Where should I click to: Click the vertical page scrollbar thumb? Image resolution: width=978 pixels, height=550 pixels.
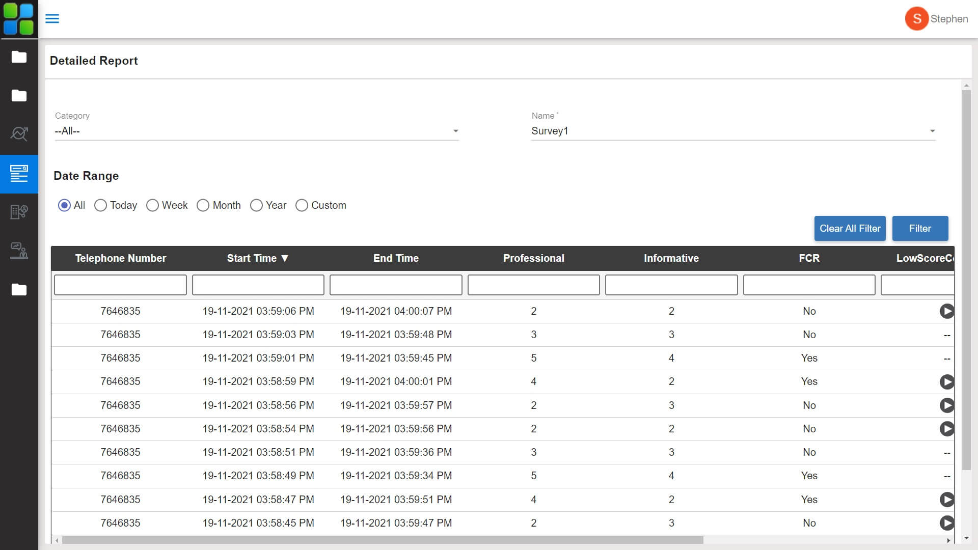point(966,280)
